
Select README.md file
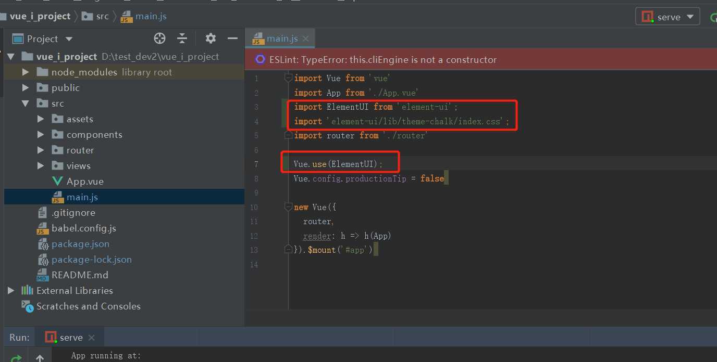(80, 275)
